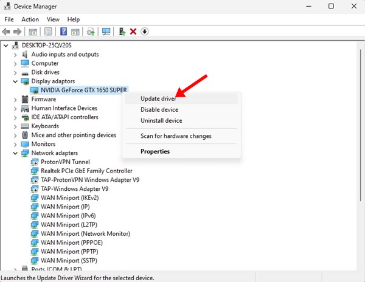Click the black down-arrow disable device toolbar icon
365x282 pixels.
pos(145,32)
